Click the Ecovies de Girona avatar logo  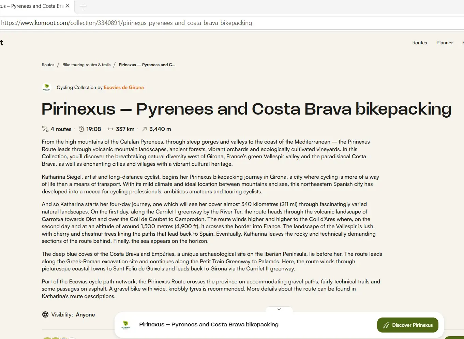(47, 88)
